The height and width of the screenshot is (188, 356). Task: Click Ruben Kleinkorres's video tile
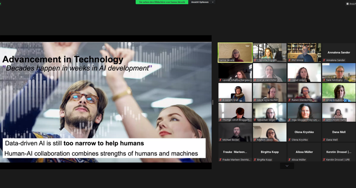point(304,92)
